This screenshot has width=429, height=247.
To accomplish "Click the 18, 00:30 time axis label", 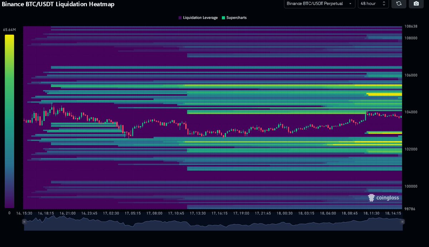I will pyautogui.click(x=285, y=213).
